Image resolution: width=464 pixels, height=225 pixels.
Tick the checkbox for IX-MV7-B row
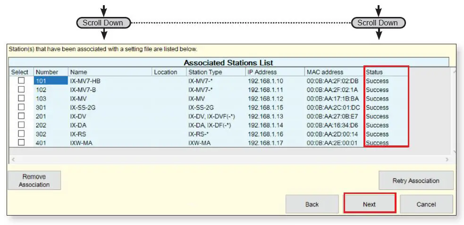[x=21, y=90]
